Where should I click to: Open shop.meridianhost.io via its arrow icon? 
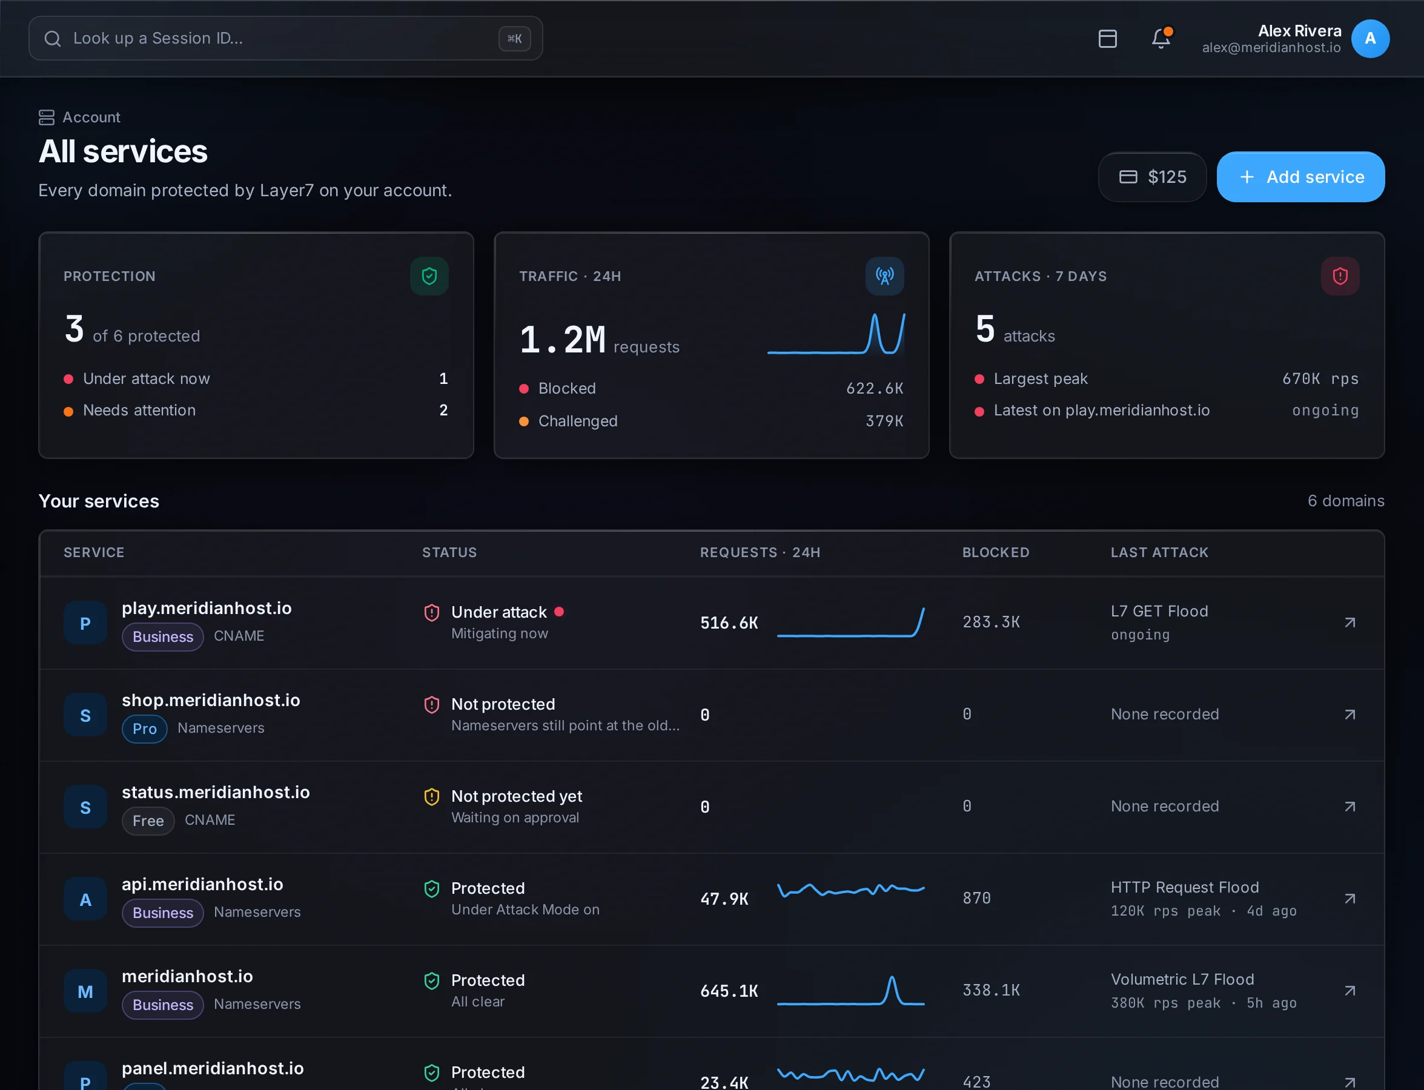coord(1350,715)
